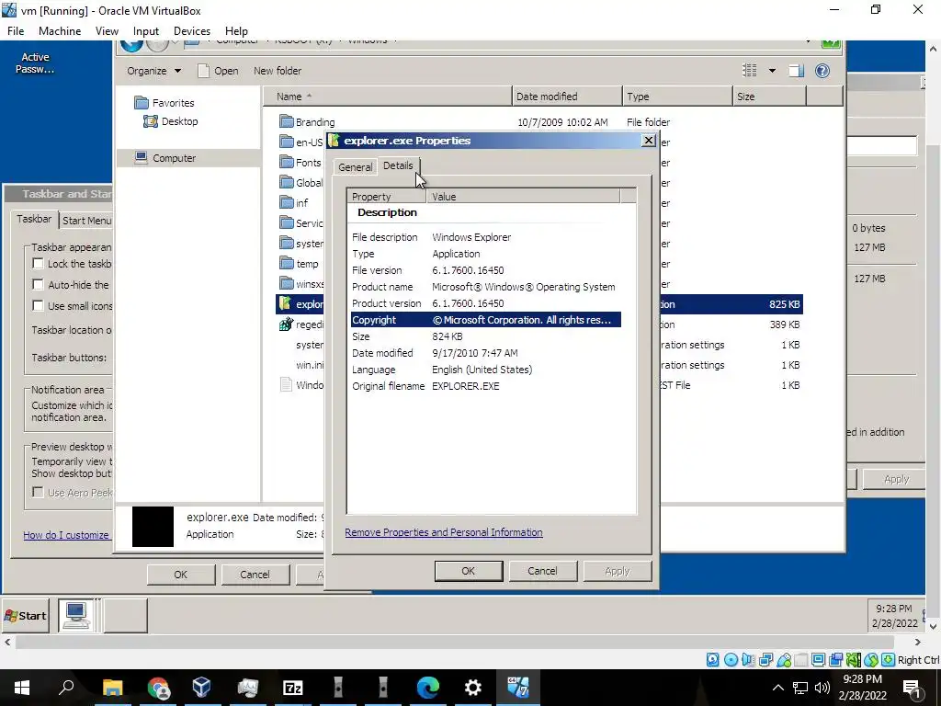Toggle Use small icons checkbox
The height and width of the screenshot is (706, 941).
(38, 305)
